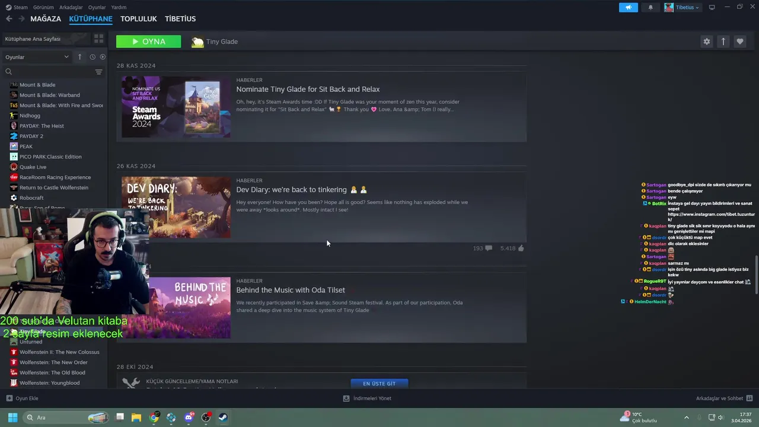Select Nidhogg in the game list

30,116
